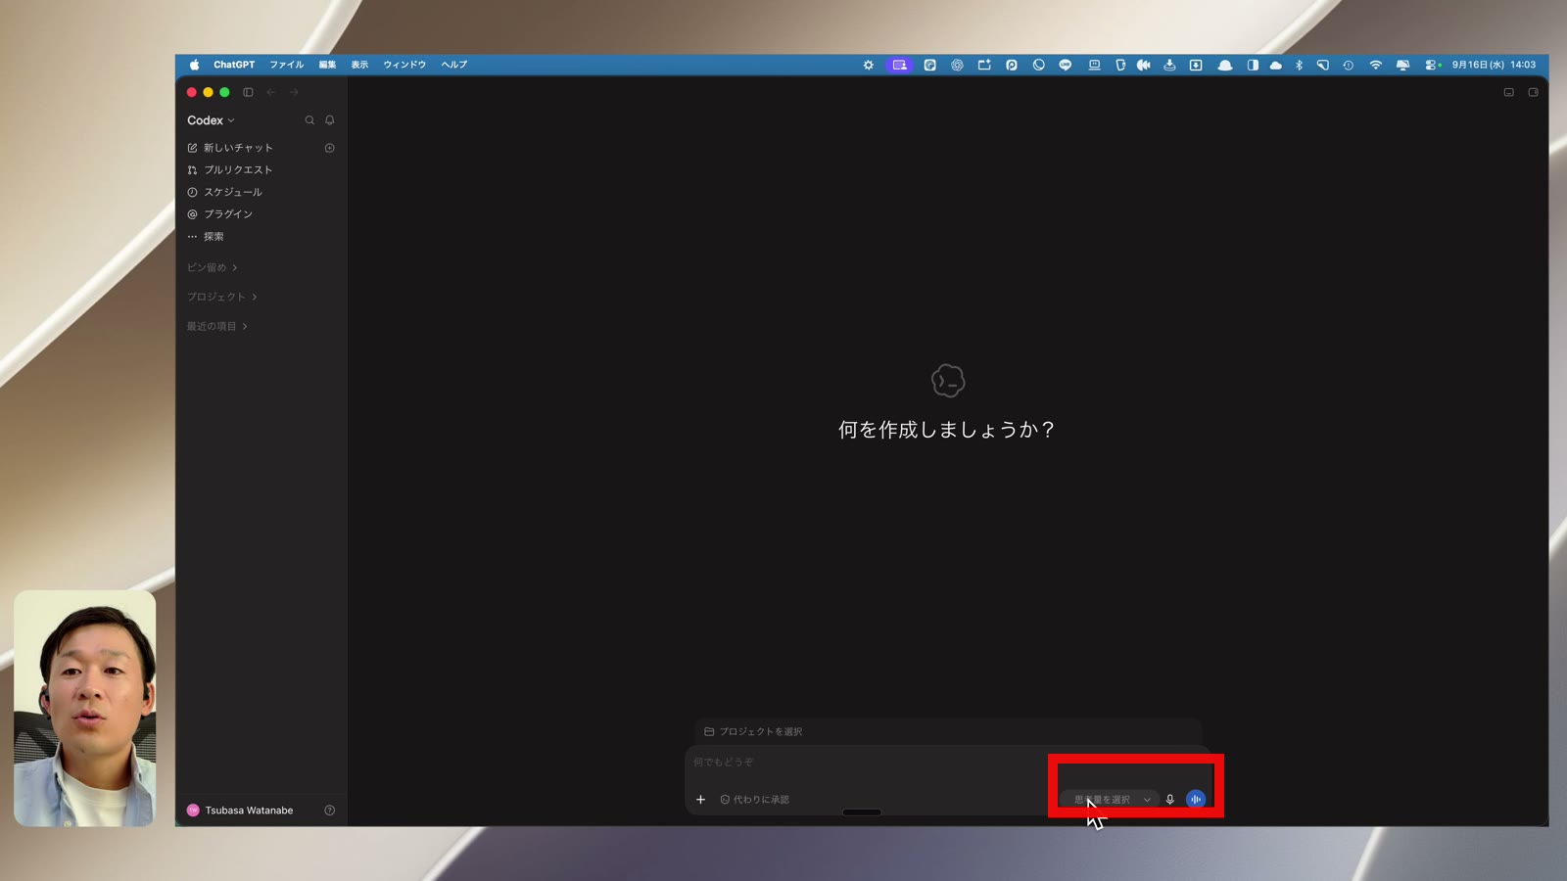Open the Apple menu

pos(194,65)
